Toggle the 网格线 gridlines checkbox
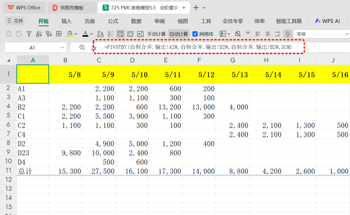350x215 pixels. click(195, 34)
